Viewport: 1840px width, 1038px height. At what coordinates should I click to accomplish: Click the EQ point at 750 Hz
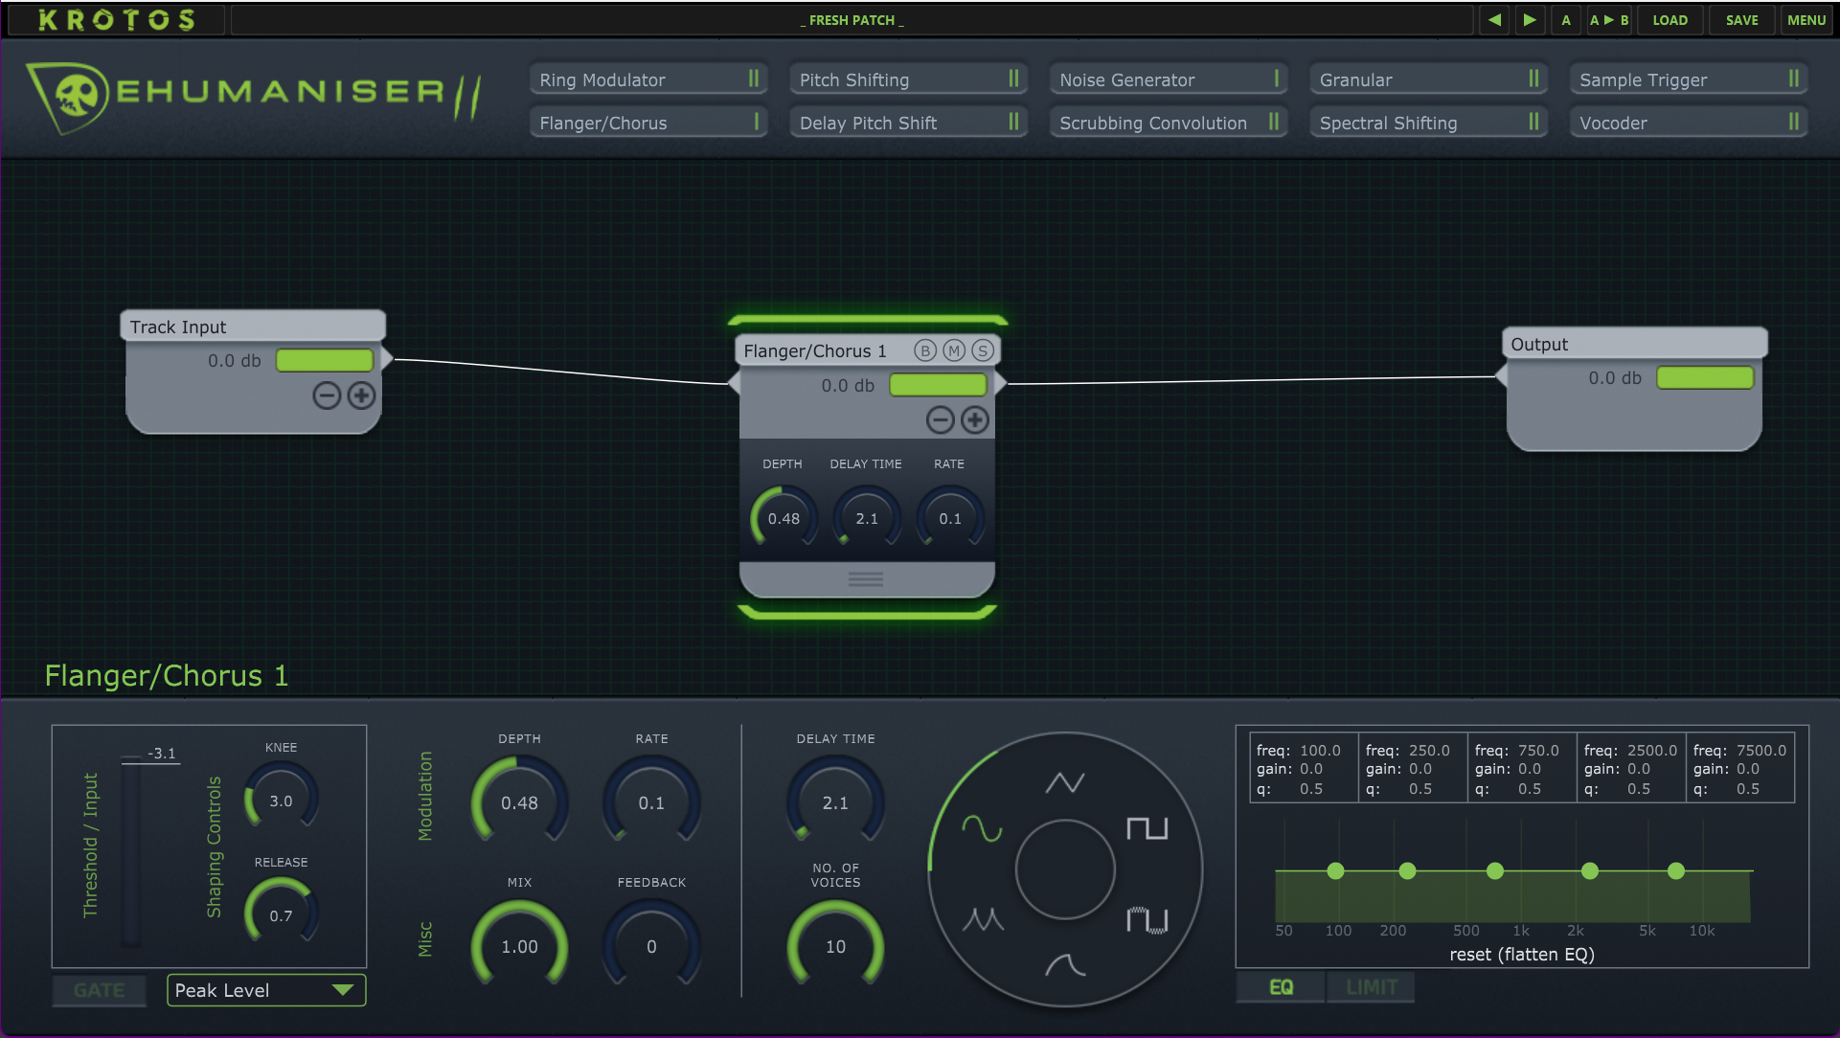click(1495, 870)
